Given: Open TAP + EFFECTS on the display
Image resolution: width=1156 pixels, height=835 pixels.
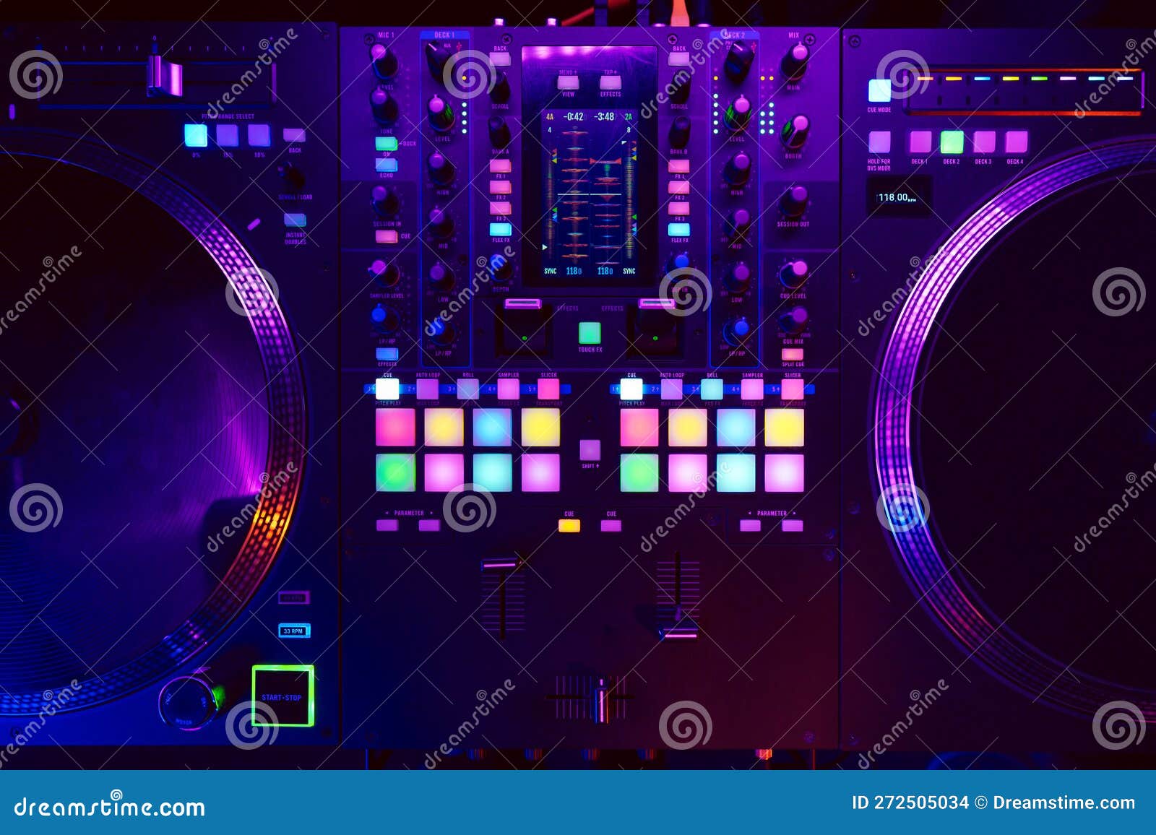Looking at the screenshot, I should point(611,83).
